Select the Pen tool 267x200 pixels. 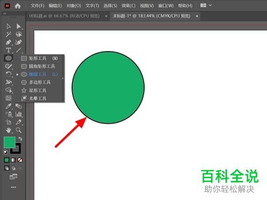(x=9, y=42)
